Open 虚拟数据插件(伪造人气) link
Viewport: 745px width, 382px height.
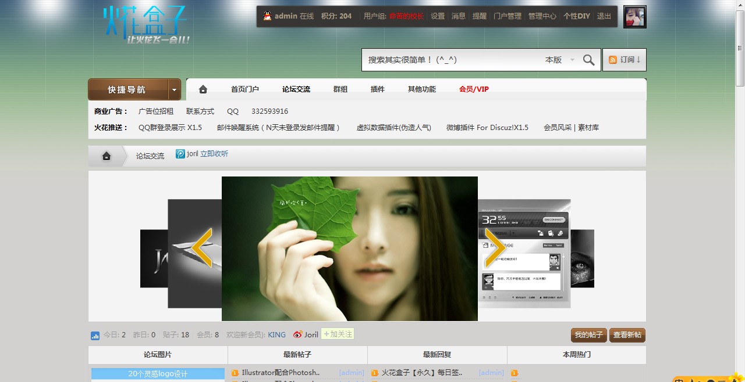pyautogui.click(x=394, y=128)
